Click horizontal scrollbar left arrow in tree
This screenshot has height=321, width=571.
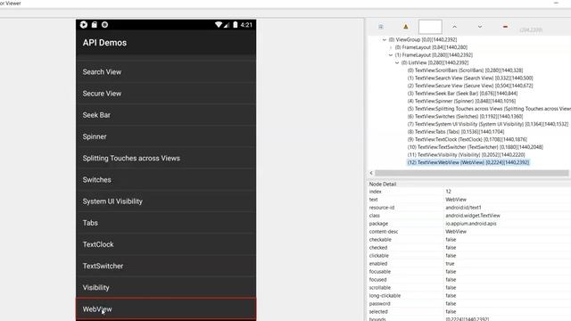pos(371,173)
